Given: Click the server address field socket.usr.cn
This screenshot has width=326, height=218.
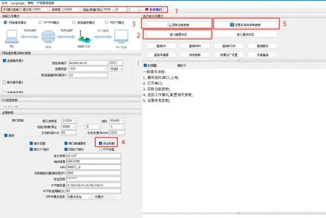Looking at the screenshot, I should pyautogui.click(x=88, y=63).
